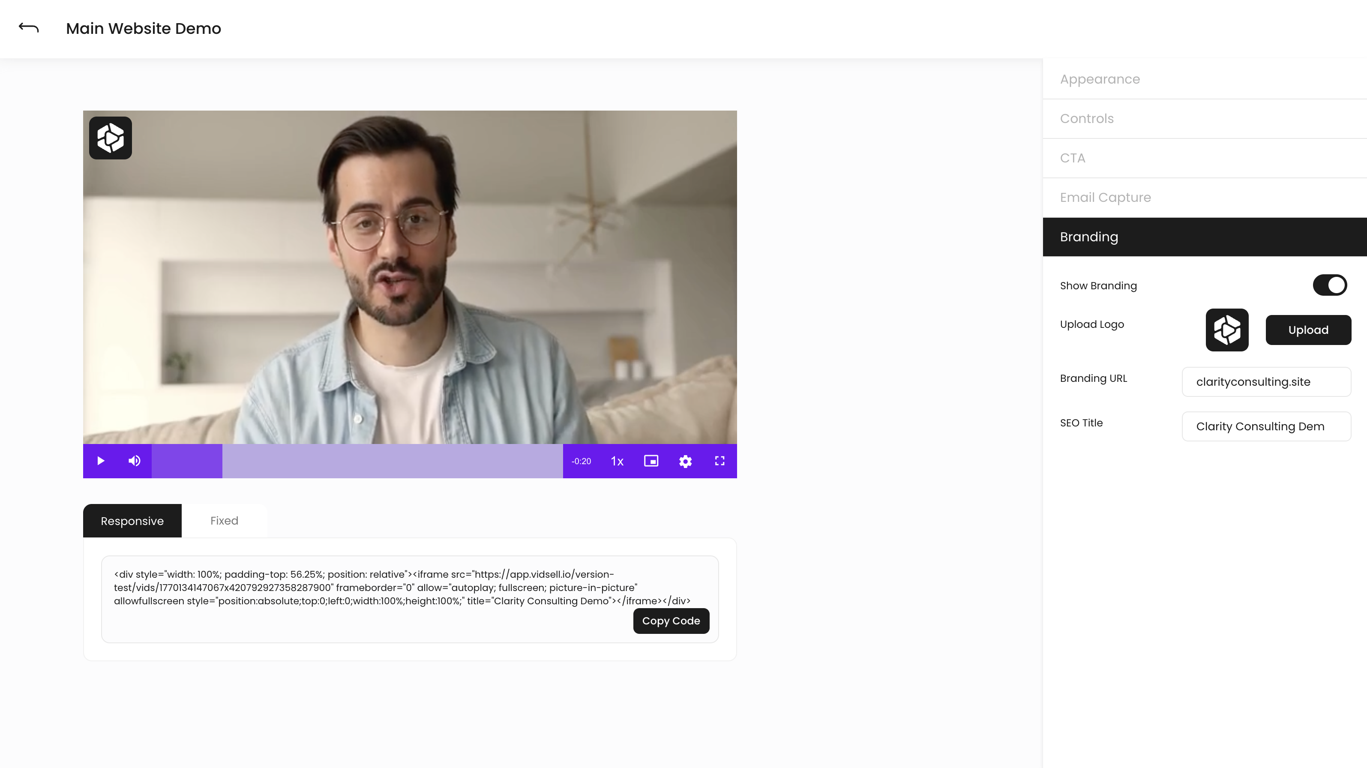Disable the Show Branding toggle
The width and height of the screenshot is (1367, 768).
pyautogui.click(x=1329, y=285)
